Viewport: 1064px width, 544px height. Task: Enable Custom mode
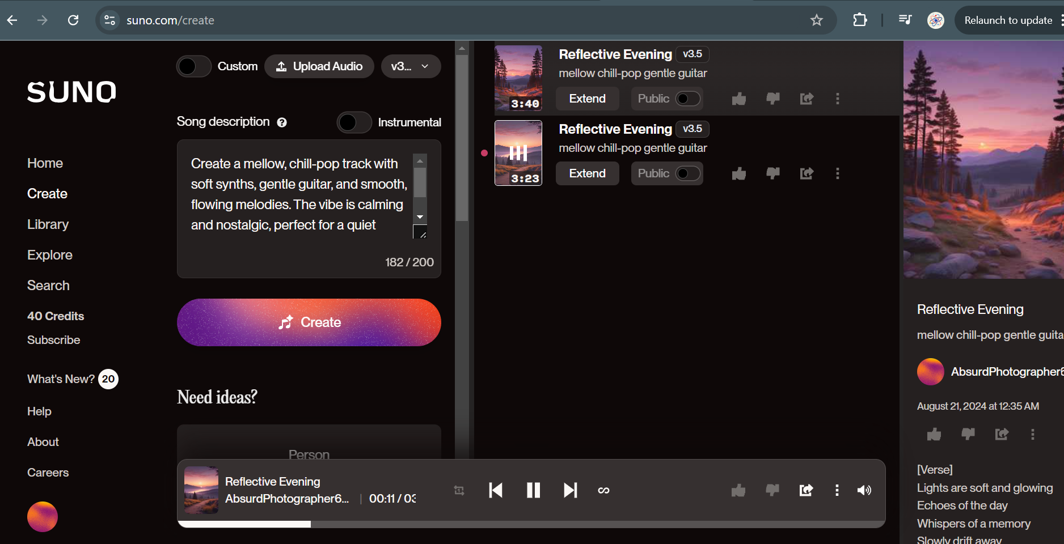(193, 66)
